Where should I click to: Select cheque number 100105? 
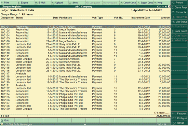[5, 38]
